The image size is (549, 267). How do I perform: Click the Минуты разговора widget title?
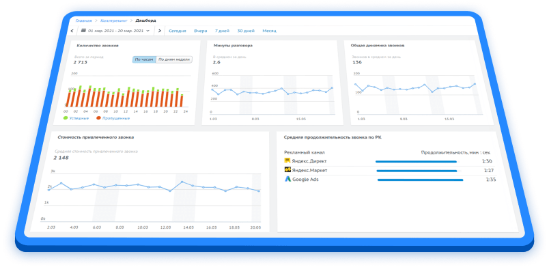(233, 46)
